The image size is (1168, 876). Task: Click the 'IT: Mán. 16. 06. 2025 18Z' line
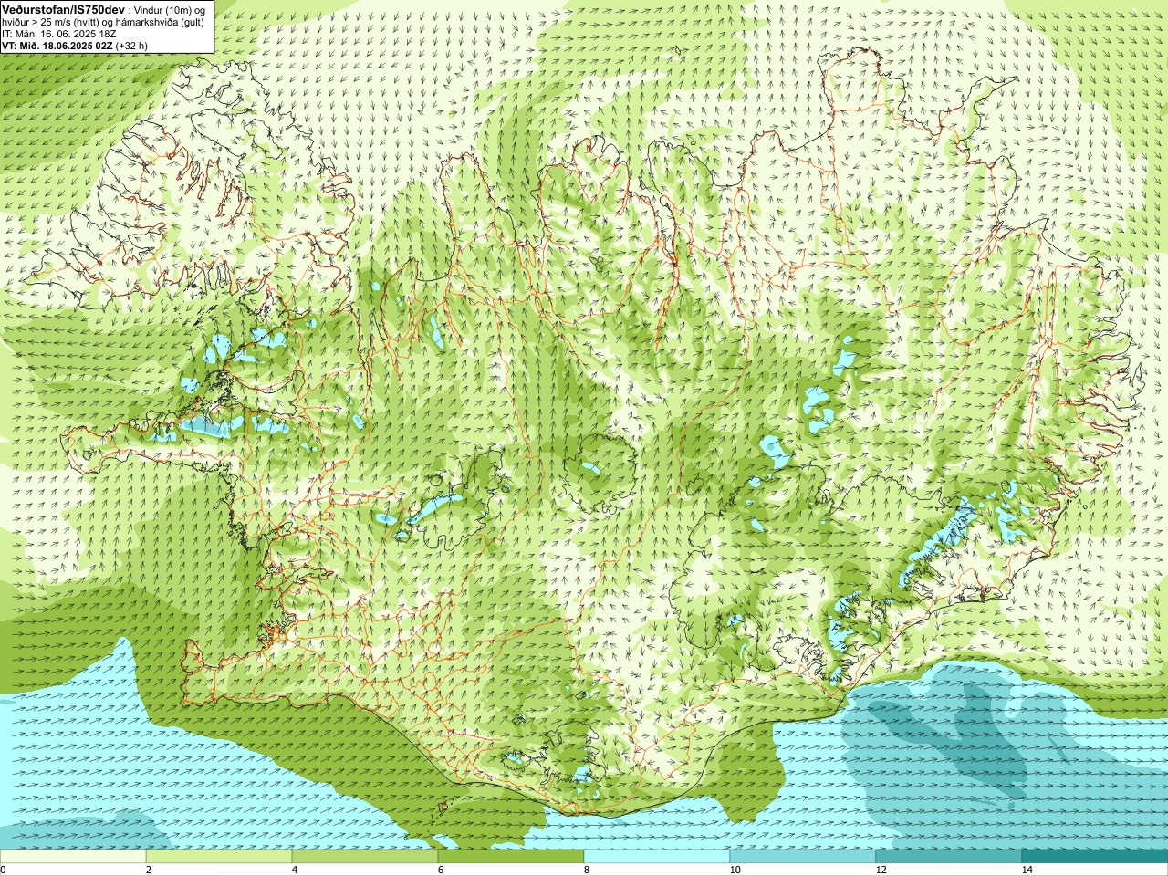pos(58,34)
